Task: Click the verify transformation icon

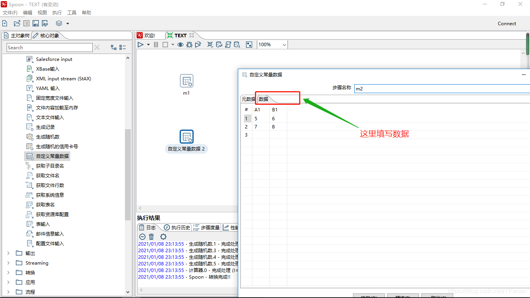Action: click(x=210, y=45)
